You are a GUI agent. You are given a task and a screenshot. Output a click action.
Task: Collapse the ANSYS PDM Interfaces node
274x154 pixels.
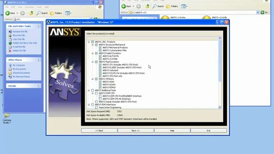coord(89,104)
